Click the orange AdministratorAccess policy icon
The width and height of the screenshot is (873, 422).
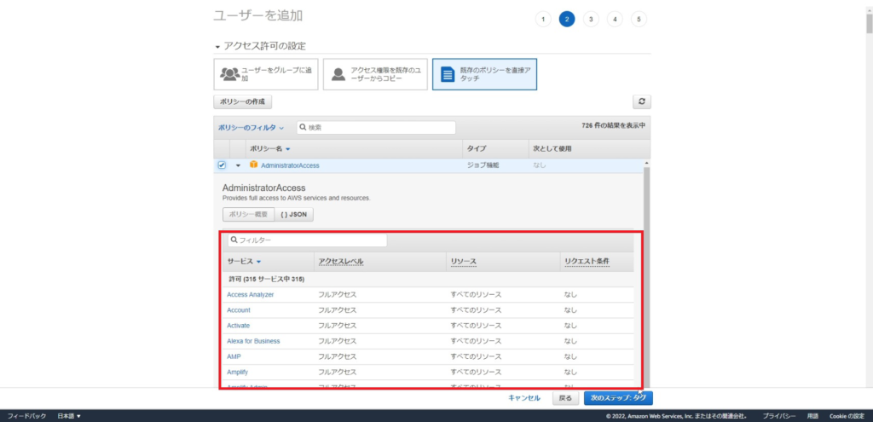253,165
